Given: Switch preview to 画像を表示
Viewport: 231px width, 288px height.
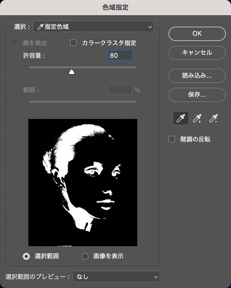Looking at the screenshot, I should tap(85, 256).
